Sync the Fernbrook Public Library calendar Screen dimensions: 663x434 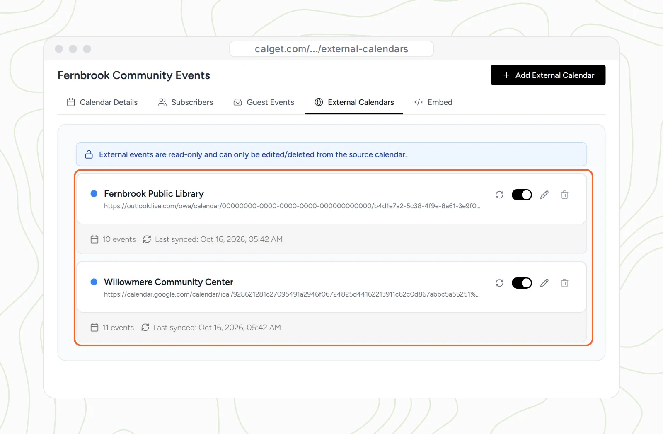point(499,195)
